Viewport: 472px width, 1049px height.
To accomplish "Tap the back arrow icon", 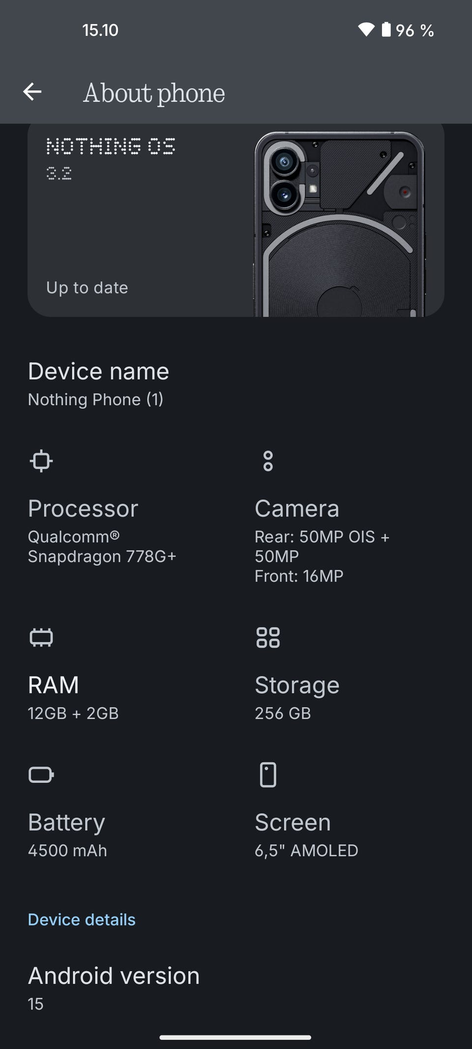I will pos(32,92).
